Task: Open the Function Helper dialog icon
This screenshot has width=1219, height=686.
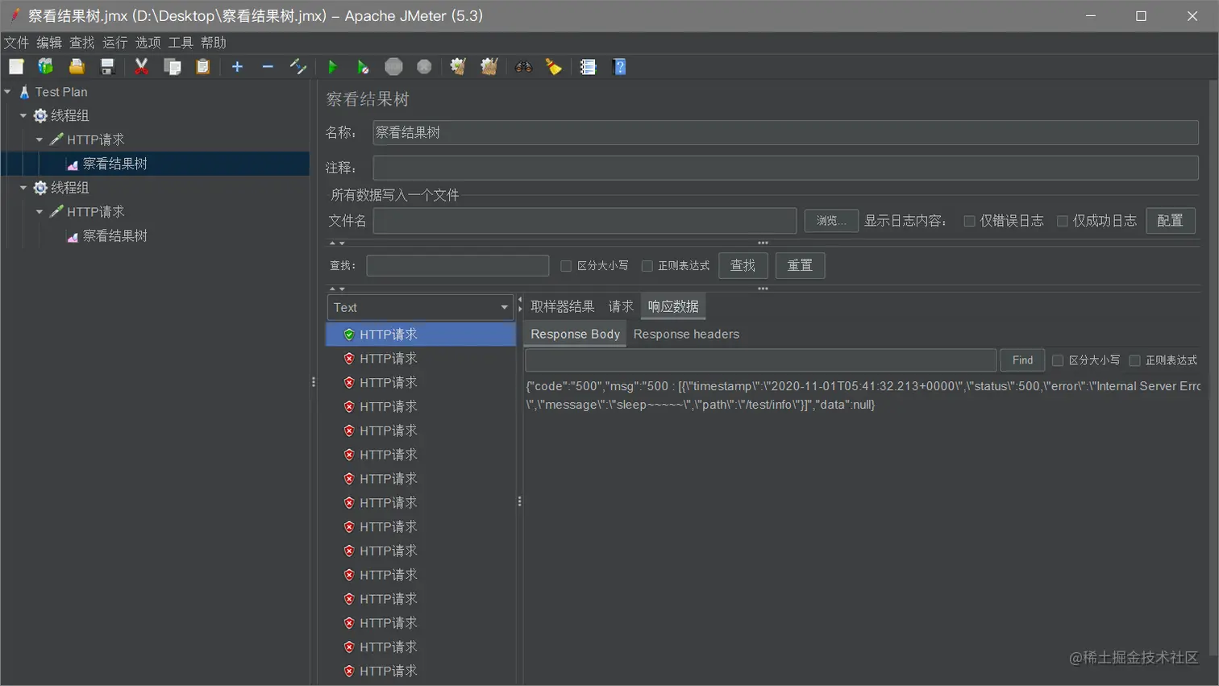Action: (x=589, y=67)
